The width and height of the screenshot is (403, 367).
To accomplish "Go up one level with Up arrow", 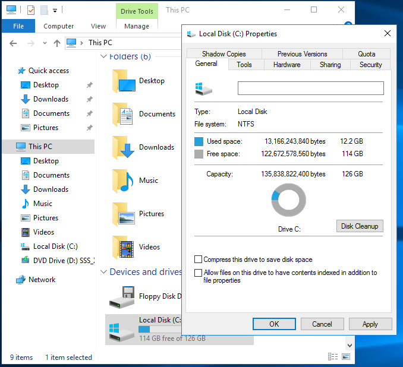I will (x=57, y=43).
